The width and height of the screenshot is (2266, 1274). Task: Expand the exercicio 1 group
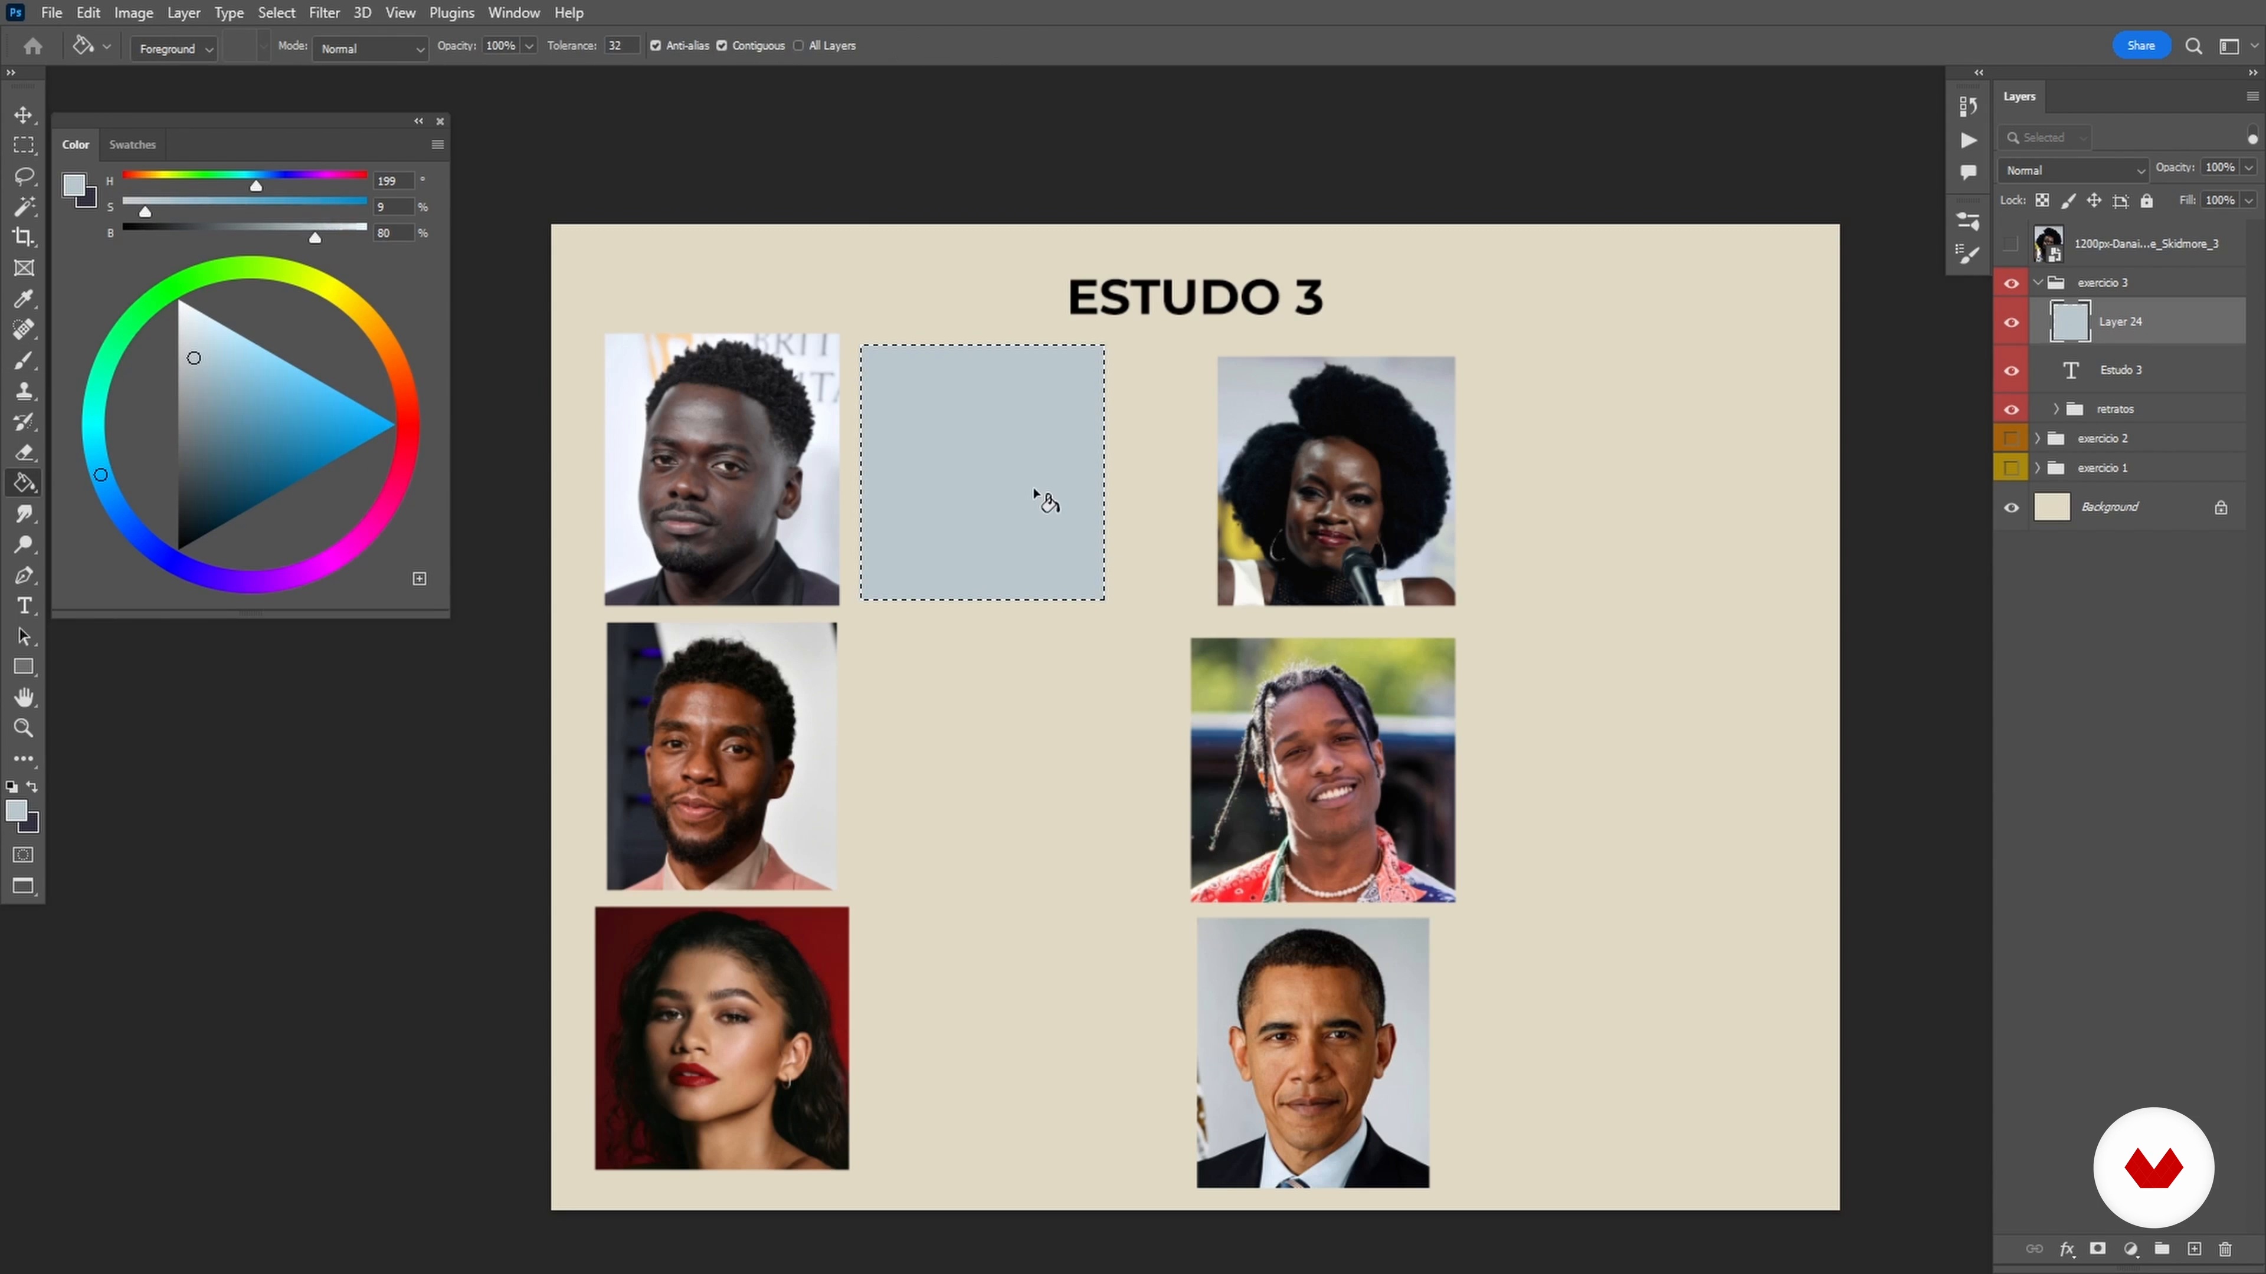coord(2038,468)
